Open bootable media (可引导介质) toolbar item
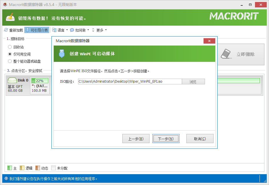Viewport: 269px width, 185px height. [37, 30]
